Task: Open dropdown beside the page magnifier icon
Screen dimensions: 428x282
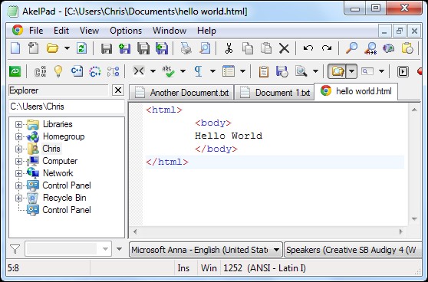Action: click(316, 71)
